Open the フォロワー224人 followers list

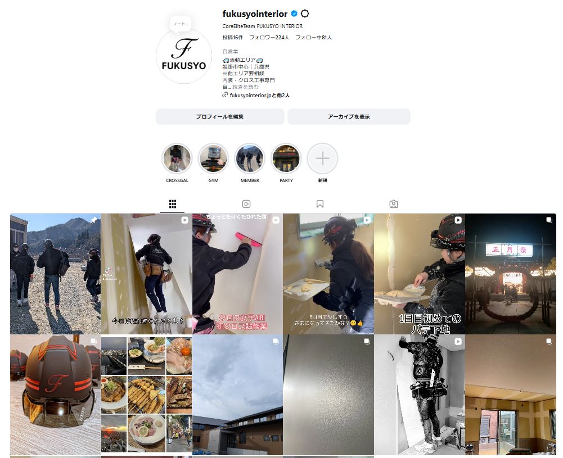(x=269, y=37)
